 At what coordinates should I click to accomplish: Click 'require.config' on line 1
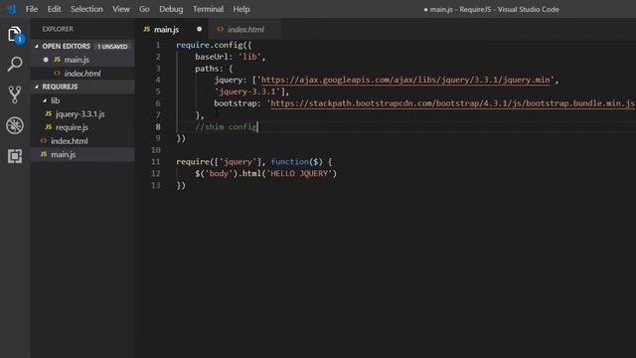pyautogui.click(x=210, y=45)
